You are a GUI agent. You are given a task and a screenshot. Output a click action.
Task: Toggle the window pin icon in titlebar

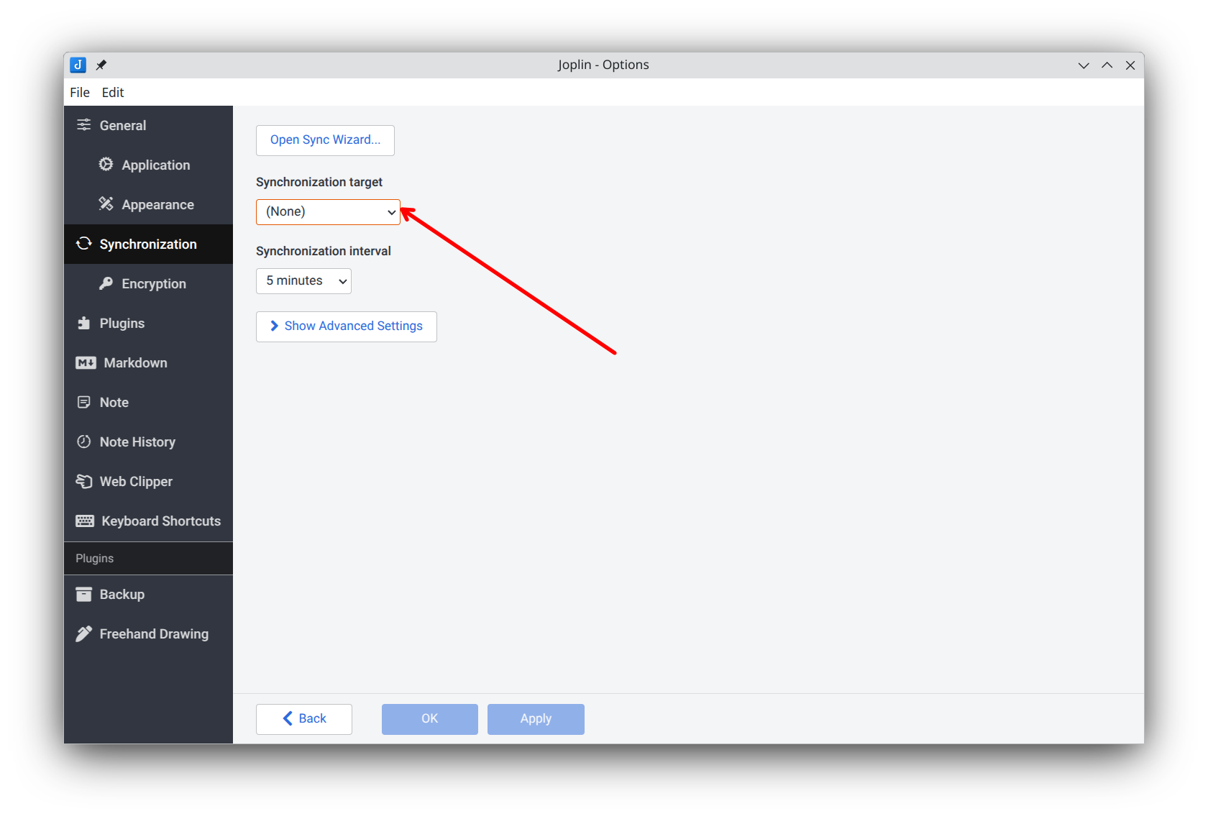(x=101, y=65)
